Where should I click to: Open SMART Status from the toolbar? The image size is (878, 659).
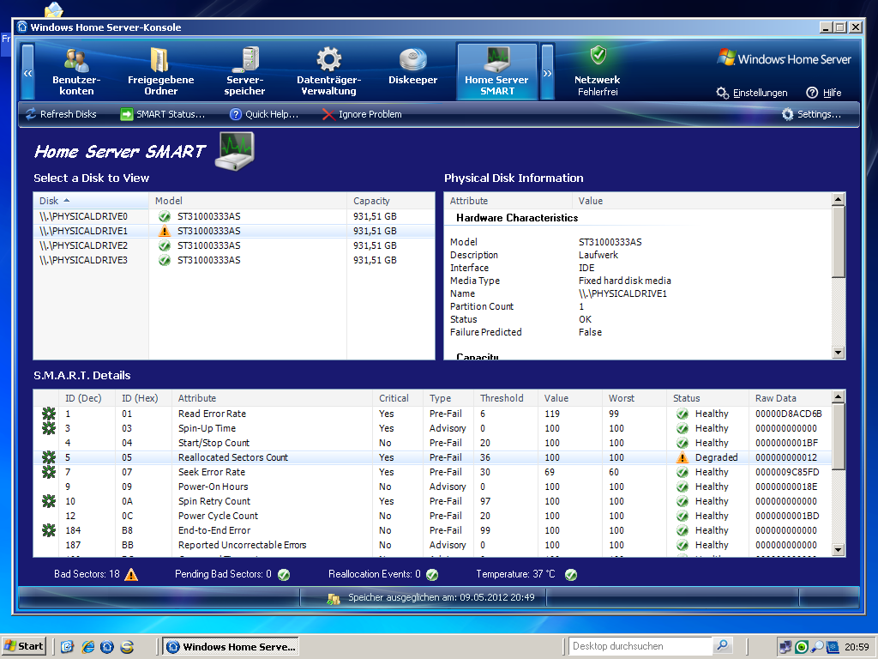(x=162, y=114)
